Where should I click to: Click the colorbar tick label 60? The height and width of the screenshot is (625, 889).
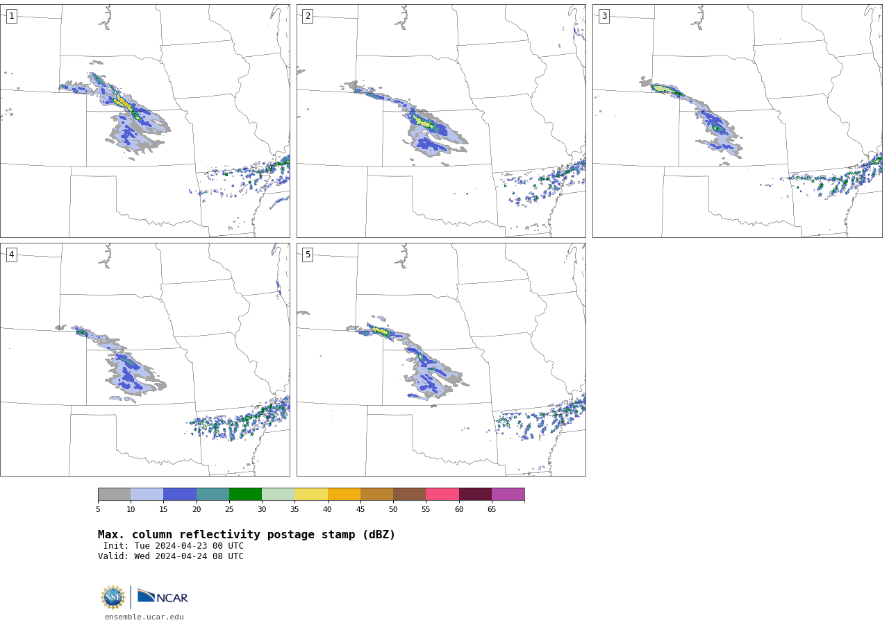tap(459, 510)
